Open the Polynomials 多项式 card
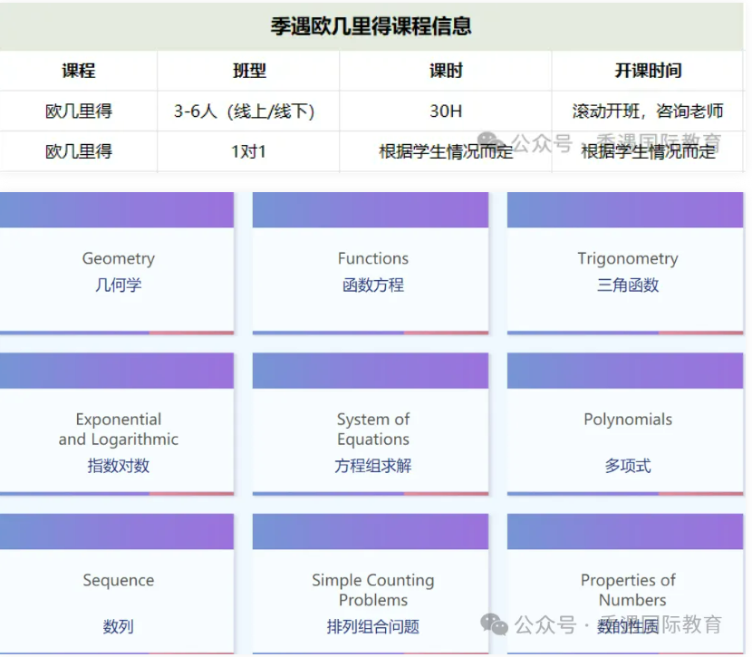The height and width of the screenshot is (657, 752). 627,441
